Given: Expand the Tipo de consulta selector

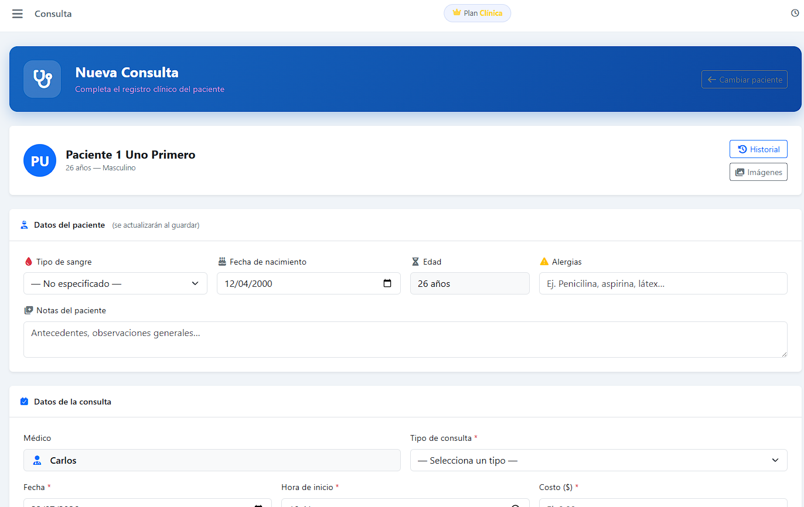Looking at the screenshot, I should (599, 460).
